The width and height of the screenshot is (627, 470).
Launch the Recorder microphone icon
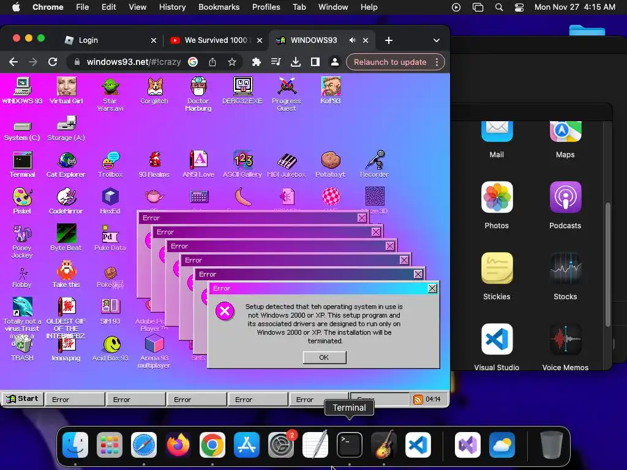374,164
